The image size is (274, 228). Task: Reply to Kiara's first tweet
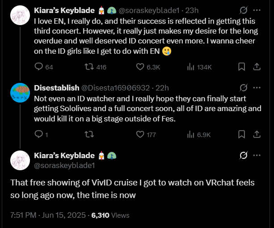[x=39, y=67]
